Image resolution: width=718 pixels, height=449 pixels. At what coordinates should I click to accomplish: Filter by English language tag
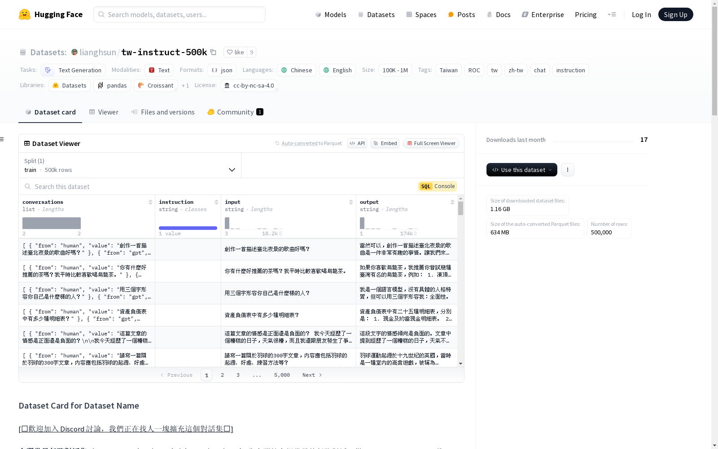(x=337, y=70)
